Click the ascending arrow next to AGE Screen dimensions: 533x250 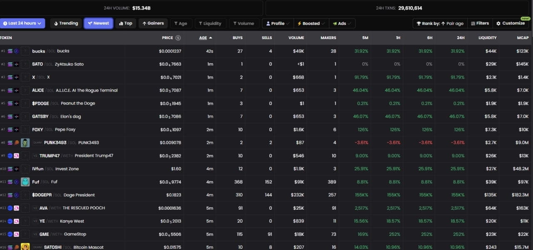click(211, 38)
